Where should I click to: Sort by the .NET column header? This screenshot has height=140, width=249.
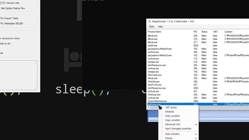coord(218,32)
